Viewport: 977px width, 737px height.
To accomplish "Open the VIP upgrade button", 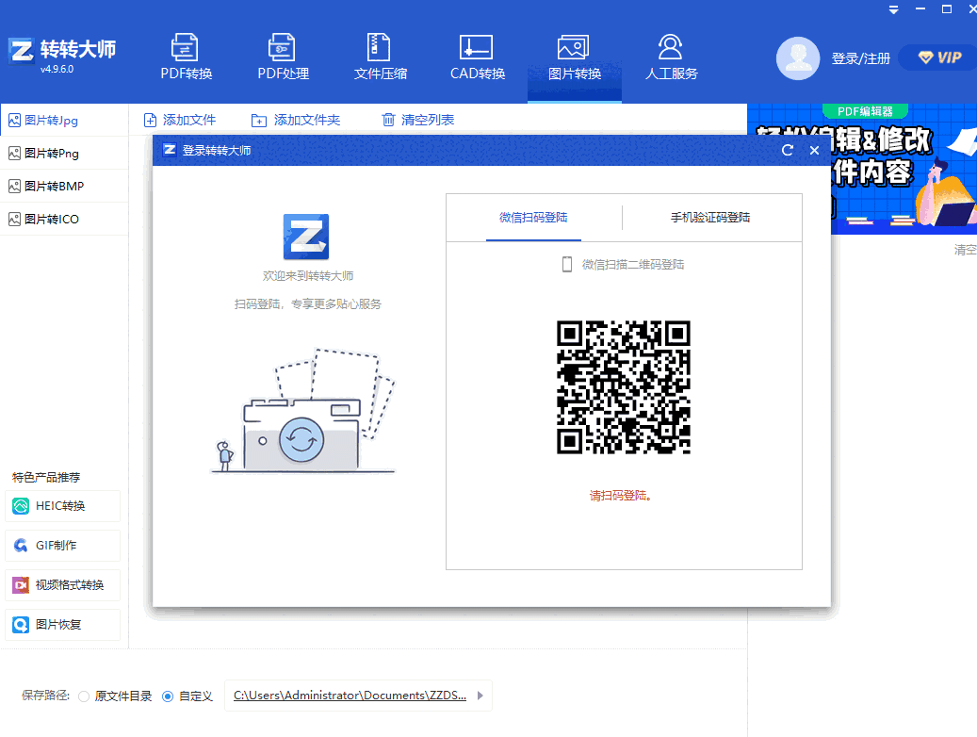I will point(936,57).
